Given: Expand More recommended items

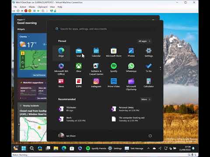Looking at the screenshot, I should pyautogui.click(x=146, y=99).
